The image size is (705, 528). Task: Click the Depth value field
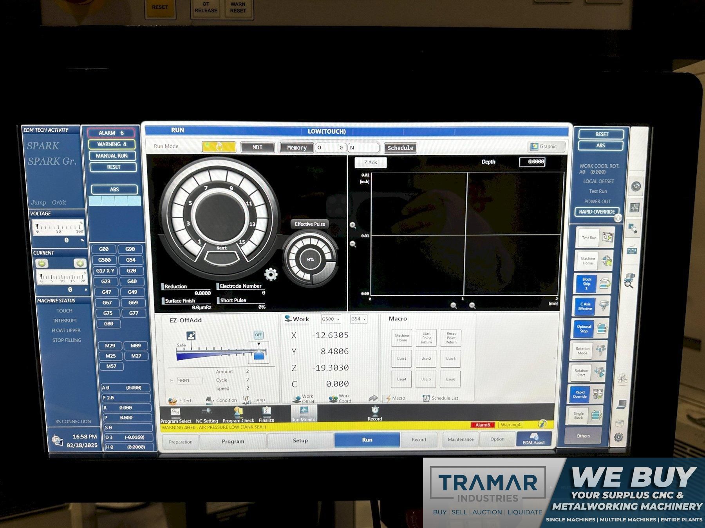click(x=532, y=162)
